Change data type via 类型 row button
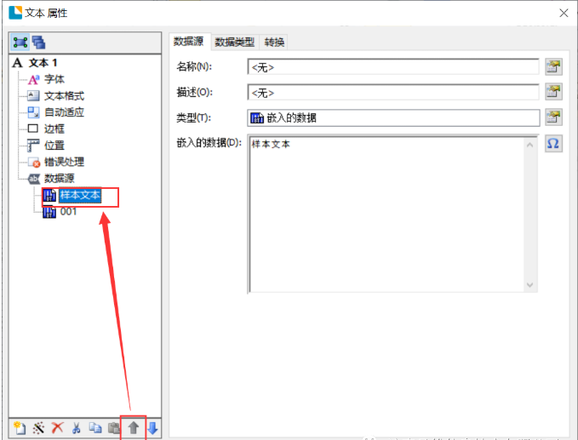The image size is (578, 440). [553, 117]
